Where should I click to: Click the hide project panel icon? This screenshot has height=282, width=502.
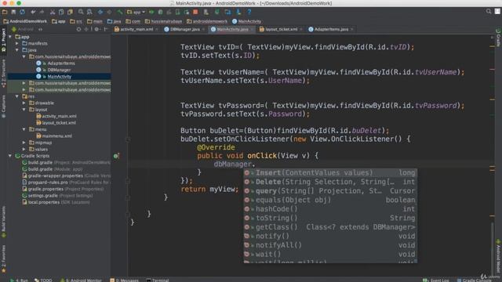(x=106, y=29)
